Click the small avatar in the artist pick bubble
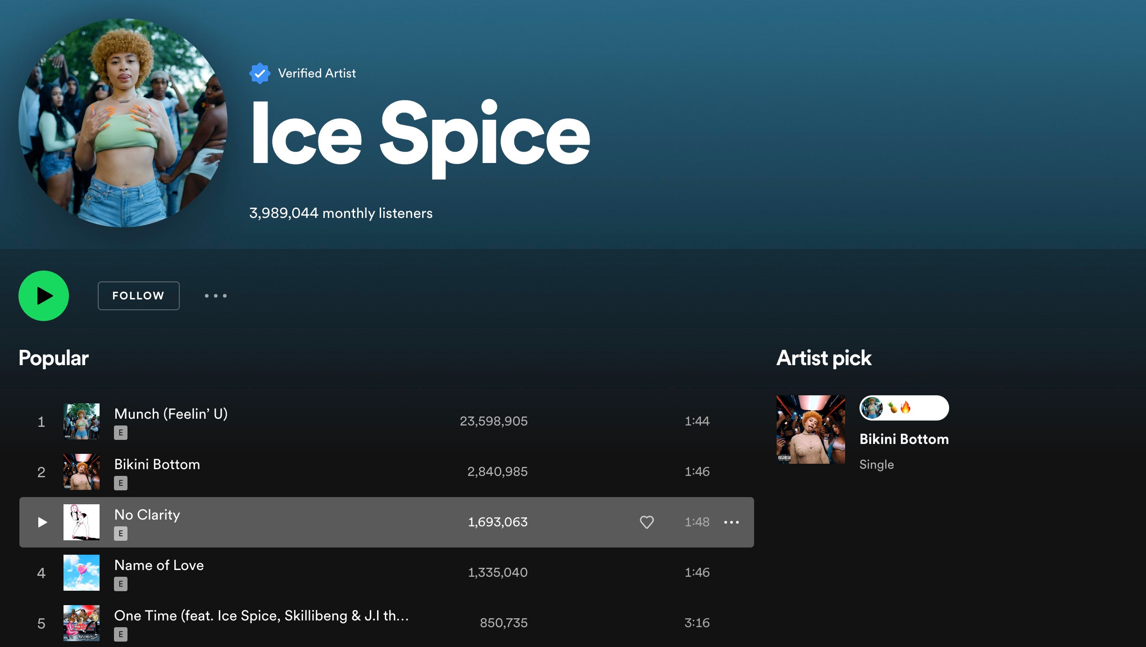This screenshot has width=1146, height=647. [872, 408]
